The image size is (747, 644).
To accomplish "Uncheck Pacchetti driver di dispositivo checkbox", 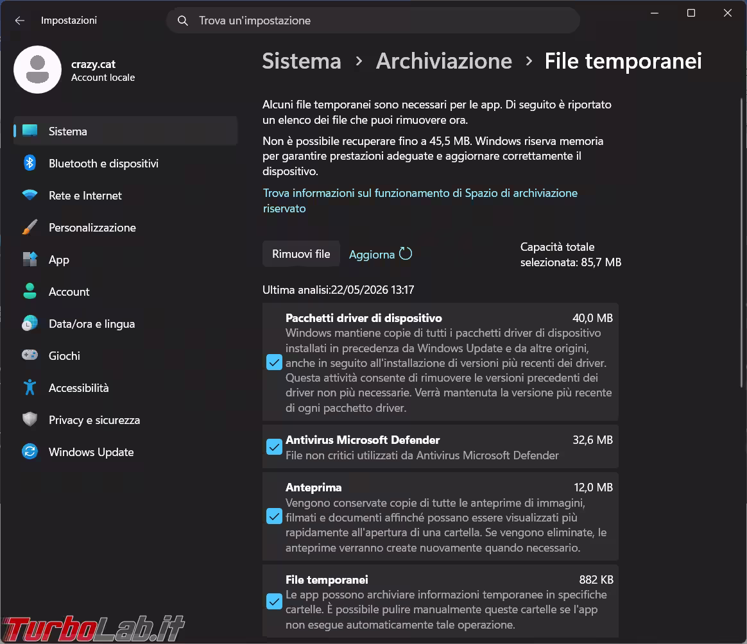I will click(274, 362).
